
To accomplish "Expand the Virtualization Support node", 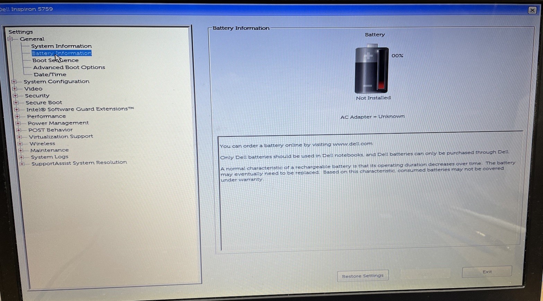I will [19, 137].
